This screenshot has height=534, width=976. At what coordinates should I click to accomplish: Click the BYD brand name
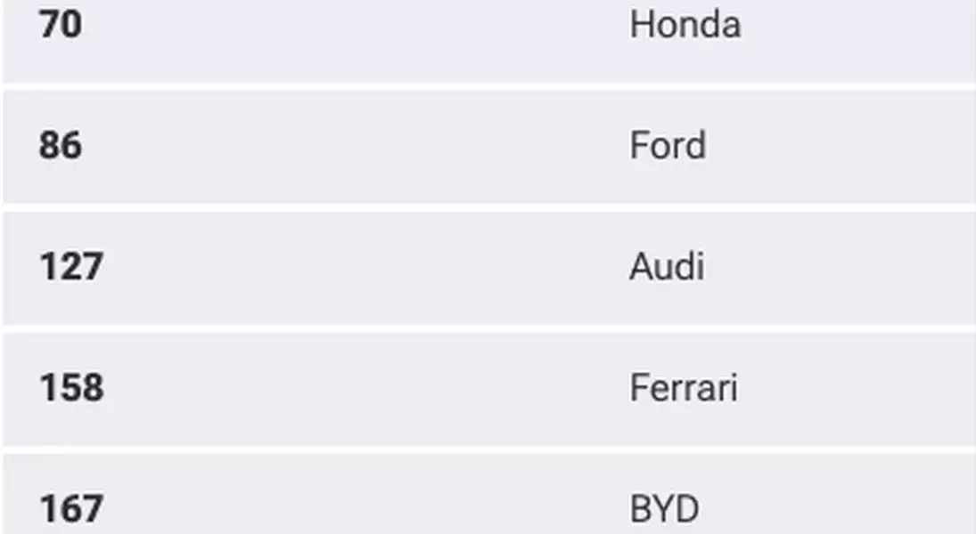664,509
